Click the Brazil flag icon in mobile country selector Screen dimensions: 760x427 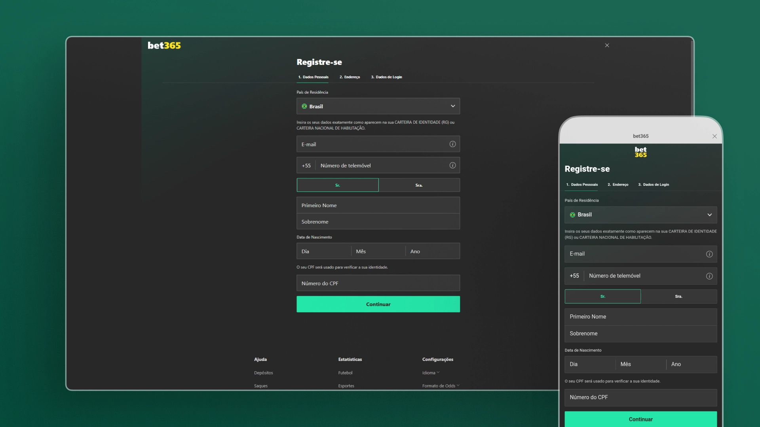(572, 215)
